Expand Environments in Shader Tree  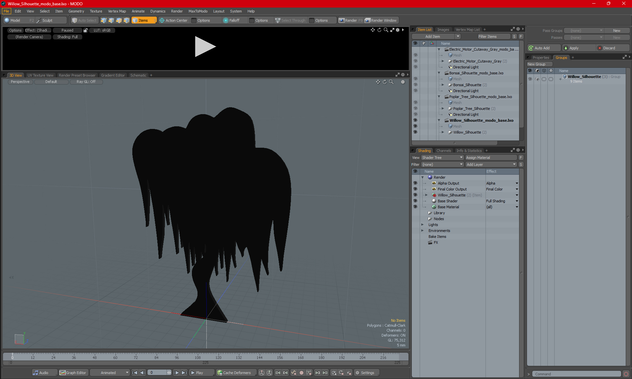pos(423,231)
